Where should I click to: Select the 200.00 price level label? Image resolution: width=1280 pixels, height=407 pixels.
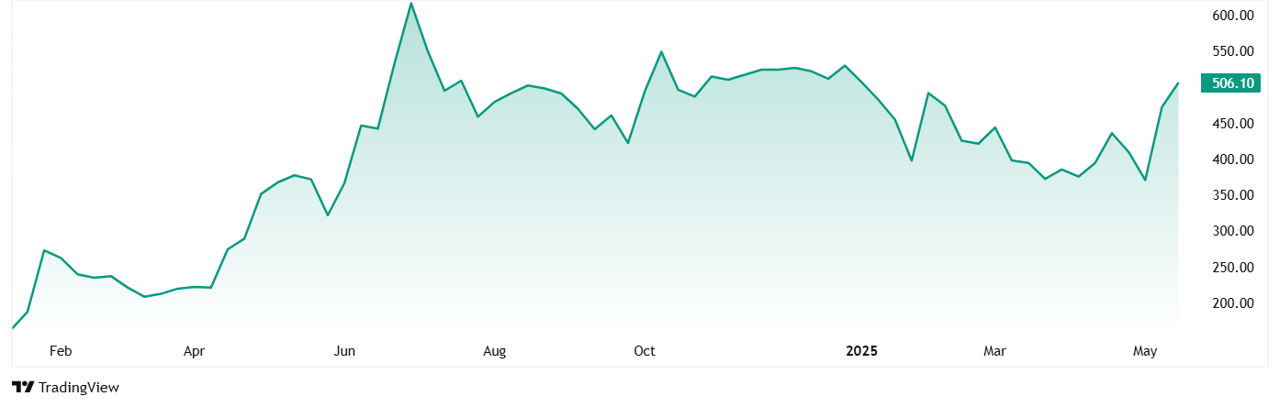click(1232, 303)
